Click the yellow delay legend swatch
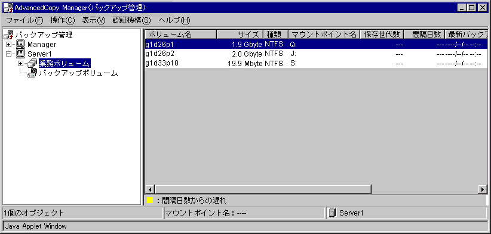This screenshot has height=234, width=491. pos(150,200)
